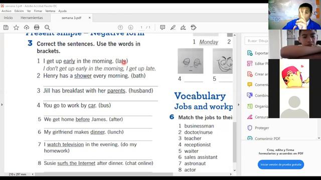Viewport: 321px width, 180px height.
Task: Click the horizontal scrollbar thumb
Action: 104,174
